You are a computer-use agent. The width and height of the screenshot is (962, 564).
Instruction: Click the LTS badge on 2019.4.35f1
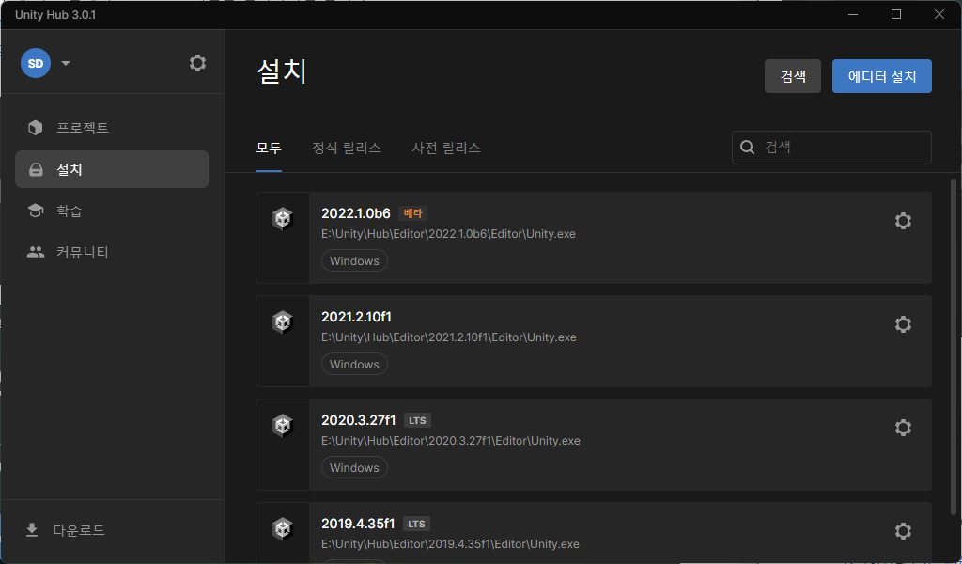[416, 525]
